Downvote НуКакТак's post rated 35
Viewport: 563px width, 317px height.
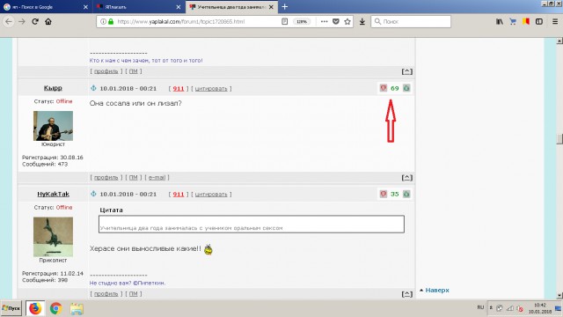click(x=384, y=194)
